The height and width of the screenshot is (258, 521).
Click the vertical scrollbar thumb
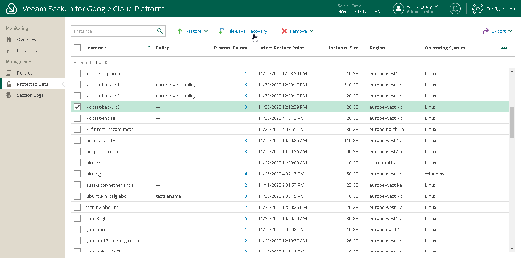(x=512, y=123)
